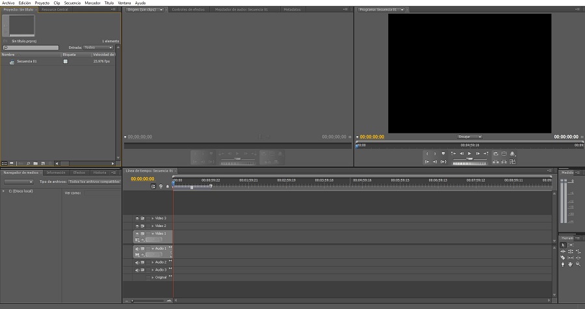
Task: Choose the Hand tool
Action: point(571,264)
